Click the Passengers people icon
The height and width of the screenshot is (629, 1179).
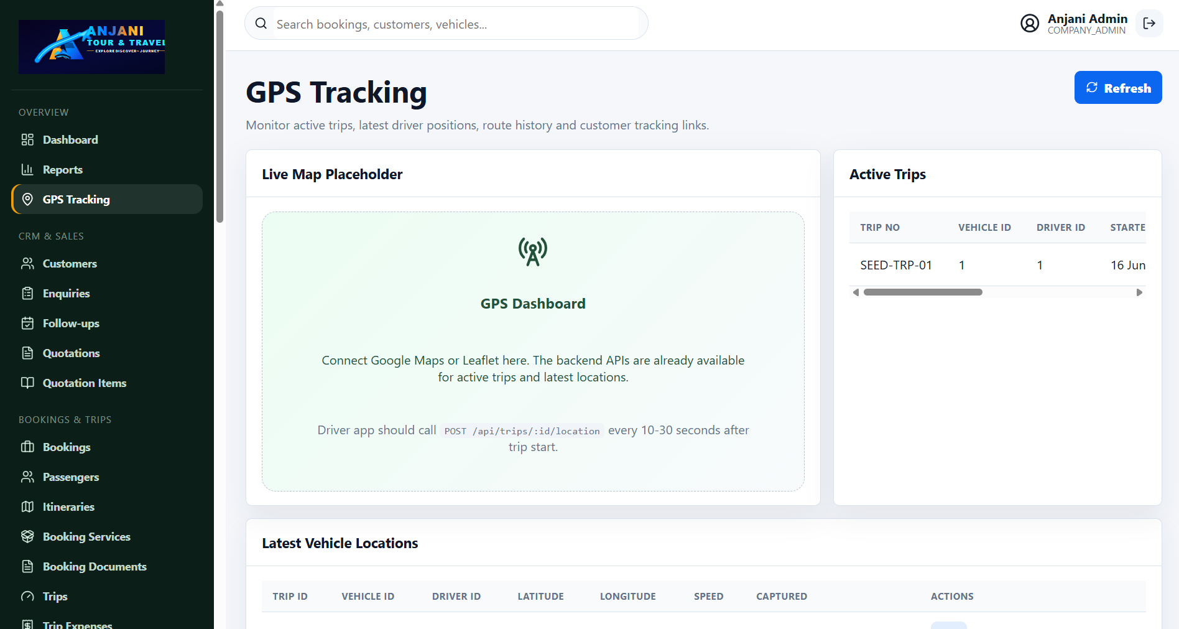(x=27, y=477)
